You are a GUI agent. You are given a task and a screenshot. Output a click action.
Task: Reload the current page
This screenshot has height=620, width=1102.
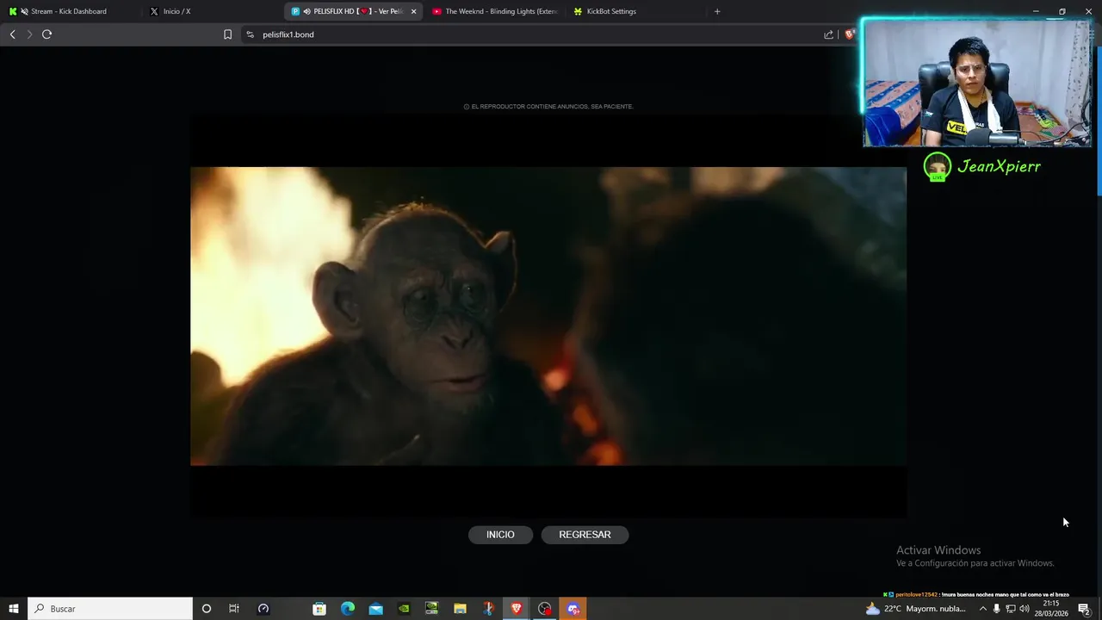click(x=46, y=34)
